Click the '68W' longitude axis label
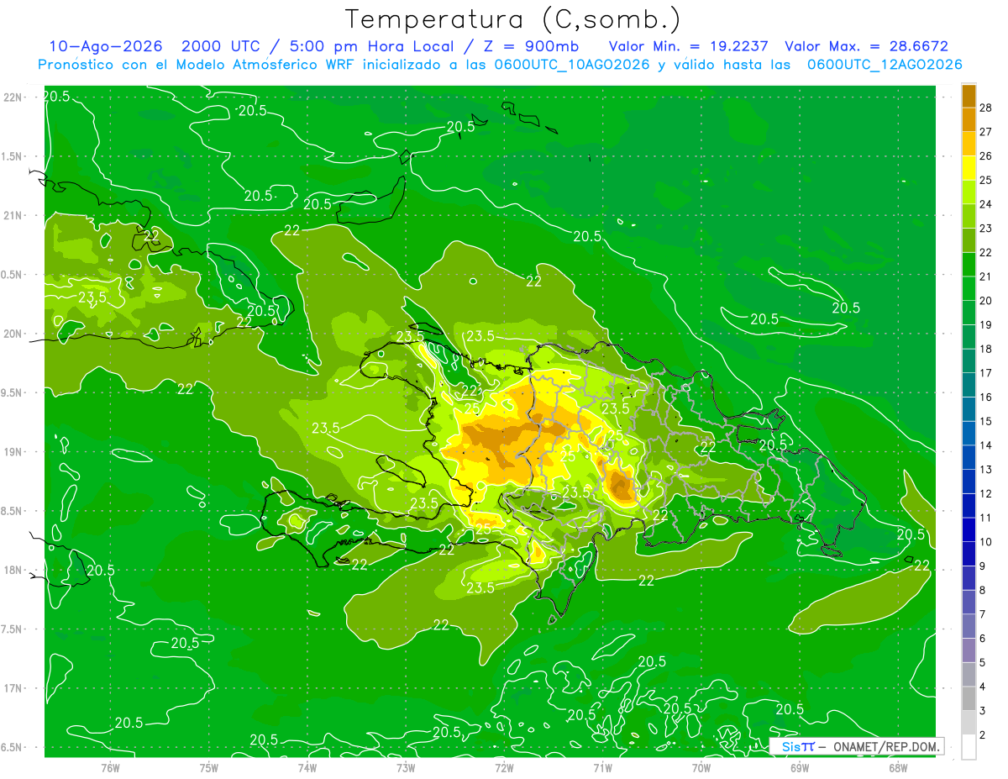1008x779 pixels. [898, 767]
